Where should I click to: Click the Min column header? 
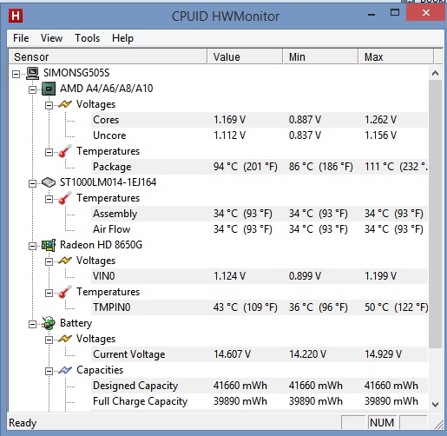pos(320,56)
